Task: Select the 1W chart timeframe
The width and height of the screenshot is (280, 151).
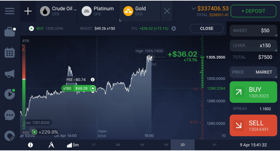Action: coord(166,145)
